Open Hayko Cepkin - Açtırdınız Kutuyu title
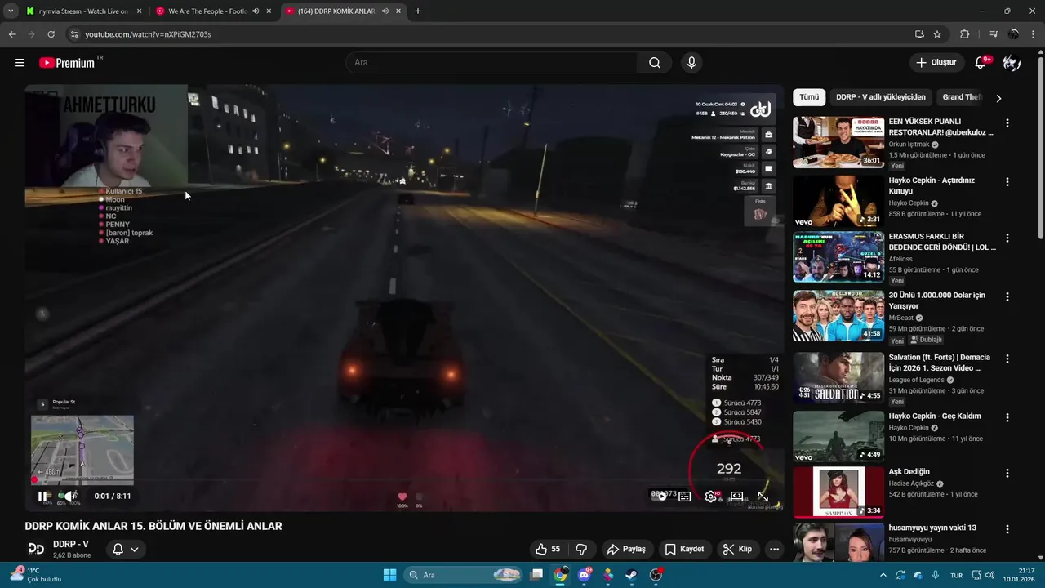 (x=932, y=185)
